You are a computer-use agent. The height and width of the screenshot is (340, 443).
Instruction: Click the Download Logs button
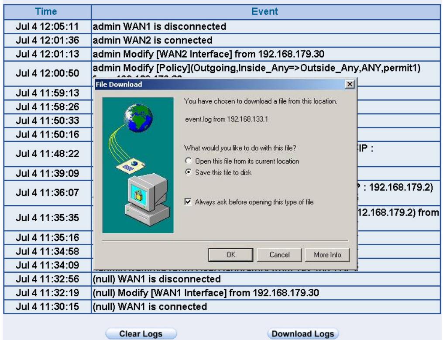coord(303,333)
